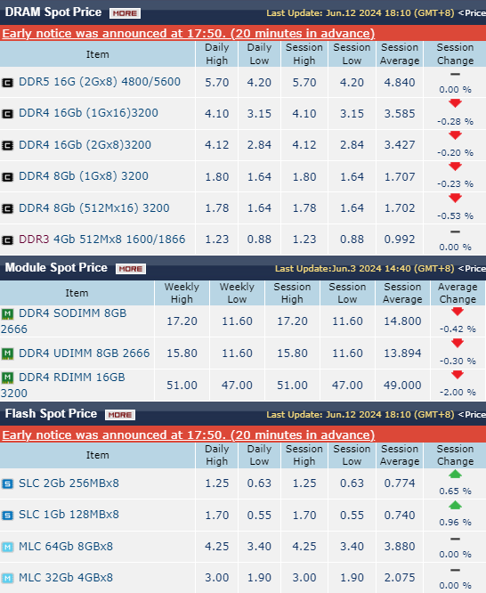Viewport: 486px width, 593px height.
Task: Open DDR4 16Gb (1Gx16)3200 item link
Action: (x=88, y=113)
